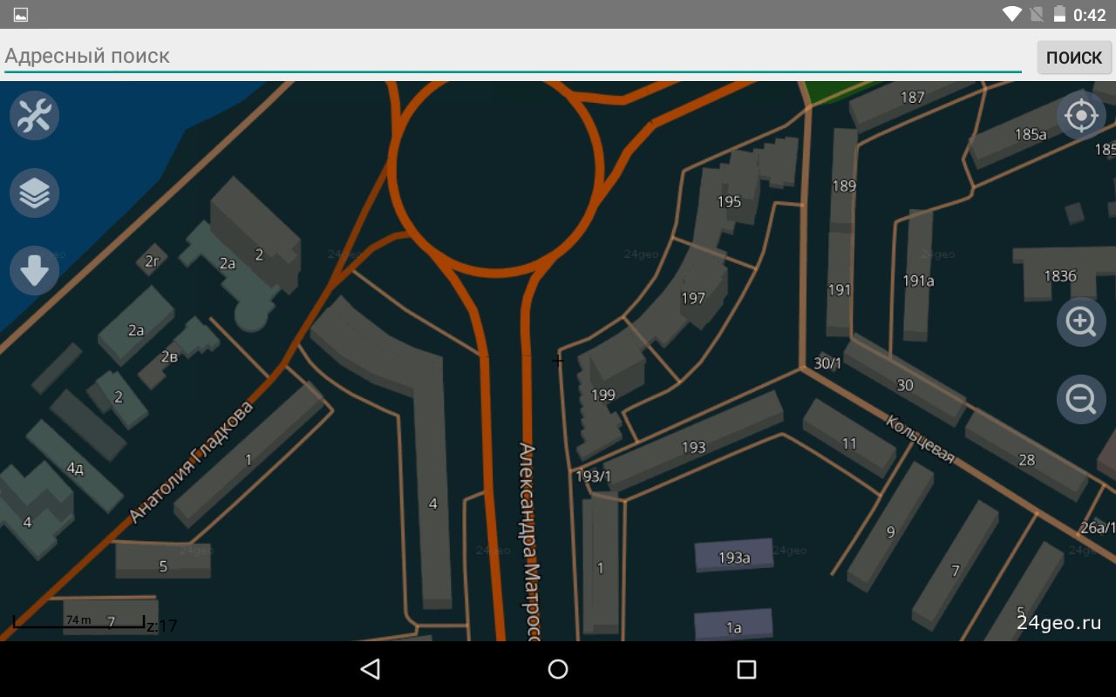This screenshot has height=697, width=1116.
Task: Tap the Анатолия Гладкова street label
Action: (x=191, y=462)
